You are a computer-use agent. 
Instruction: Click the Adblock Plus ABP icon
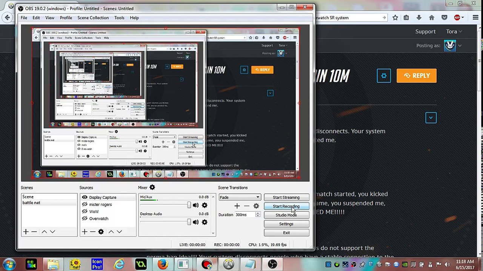[x=457, y=18]
